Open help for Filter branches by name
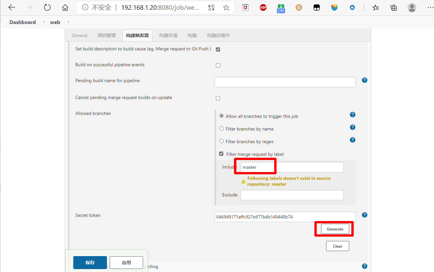Viewport: 434px width, 272px height. point(353,127)
